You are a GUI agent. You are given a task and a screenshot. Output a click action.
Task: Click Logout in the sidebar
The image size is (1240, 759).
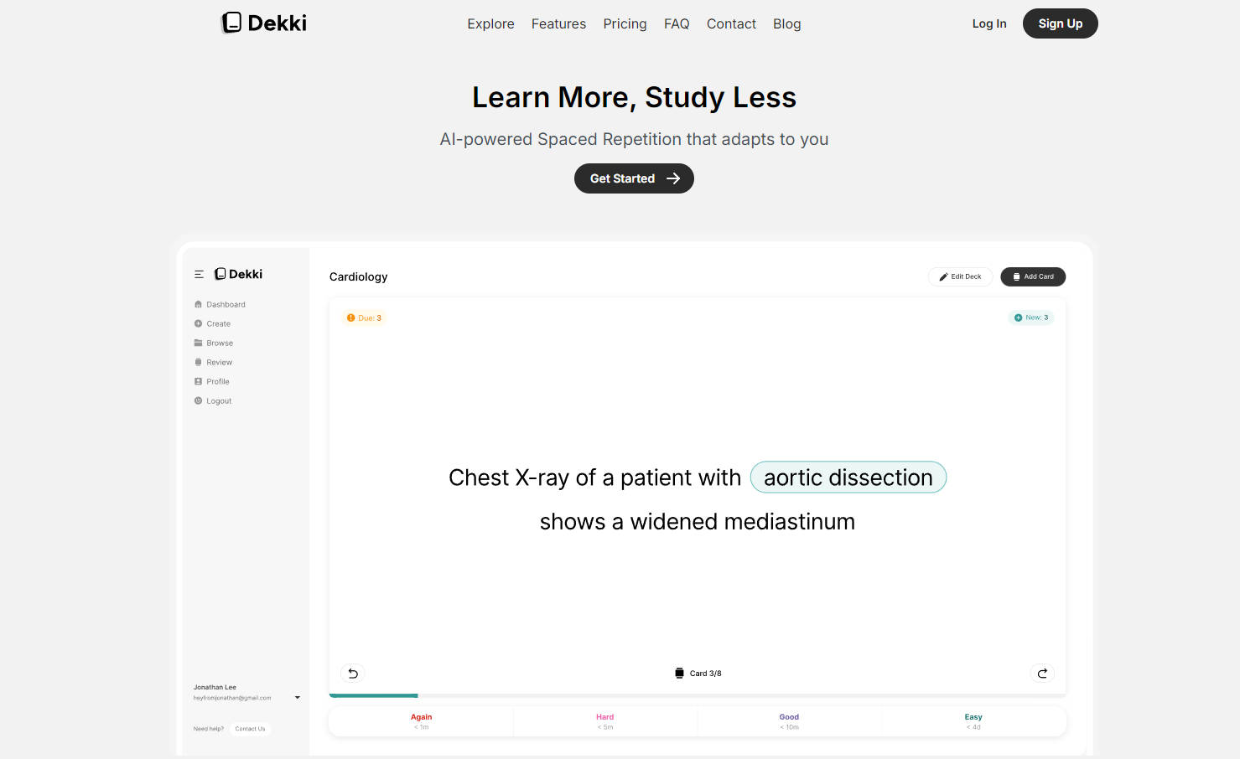click(x=218, y=401)
